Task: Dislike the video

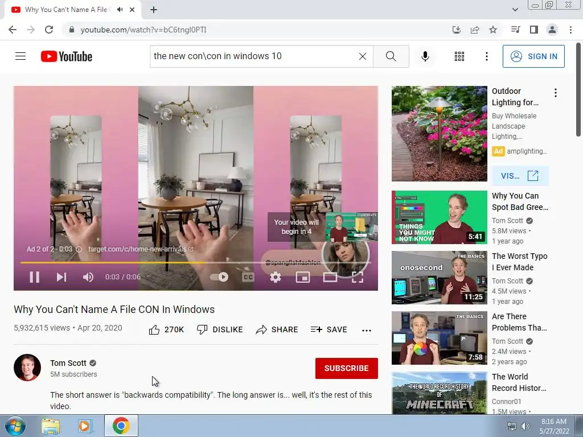Action: click(220, 329)
